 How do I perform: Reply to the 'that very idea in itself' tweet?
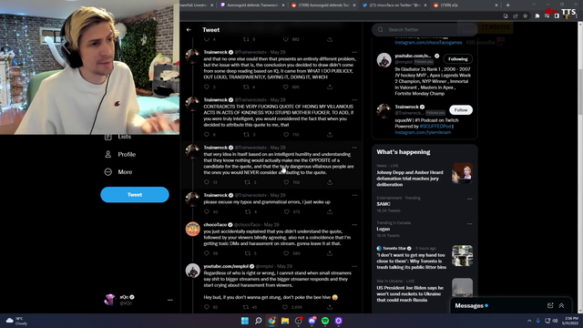pos(207,182)
